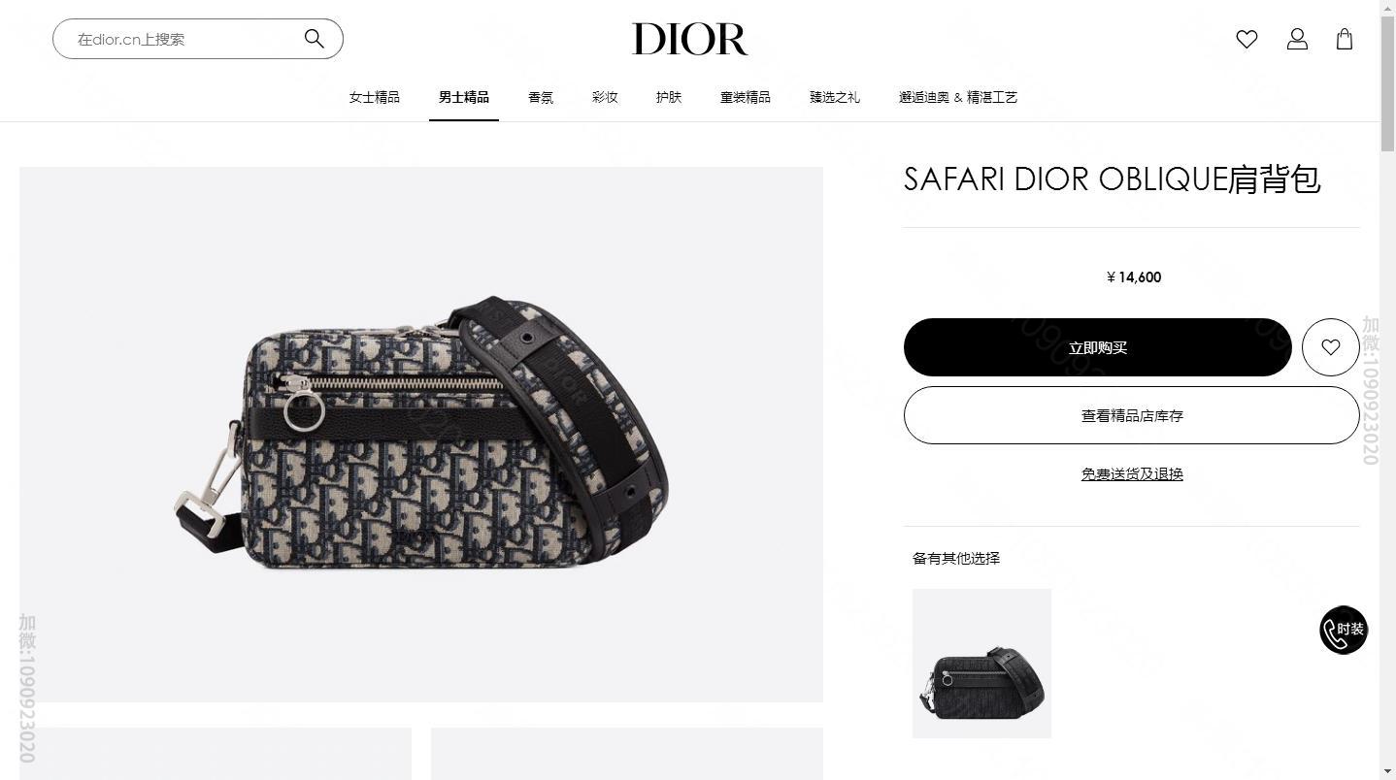The width and height of the screenshot is (1396, 780).
Task: Open the shopping bag icon
Action: (x=1345, y=39)
